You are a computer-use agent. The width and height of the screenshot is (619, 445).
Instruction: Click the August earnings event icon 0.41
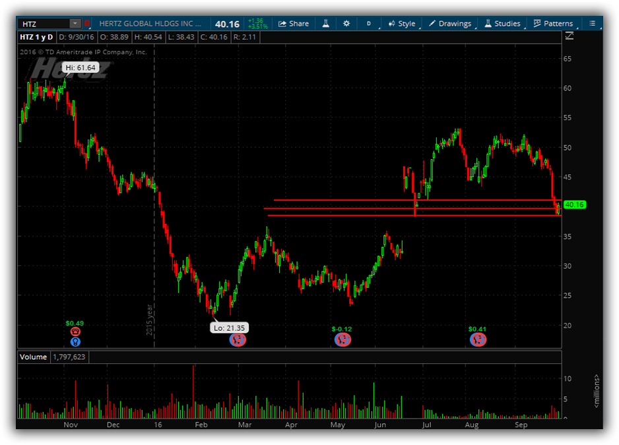pyautogui.click(x=478, y=339)
